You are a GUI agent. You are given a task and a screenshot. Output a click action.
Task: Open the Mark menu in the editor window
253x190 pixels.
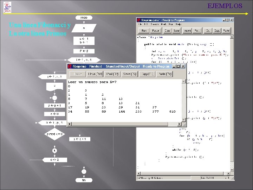coord(164,24)
